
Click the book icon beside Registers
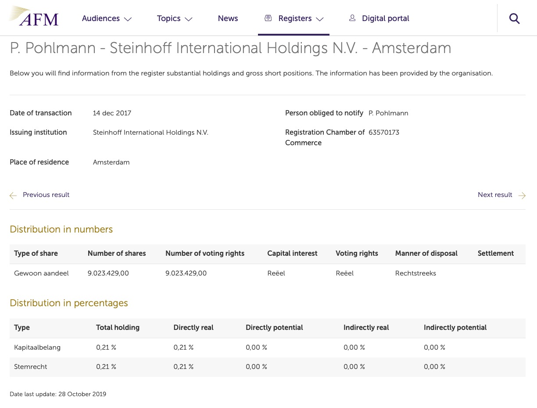coord(268,18)
